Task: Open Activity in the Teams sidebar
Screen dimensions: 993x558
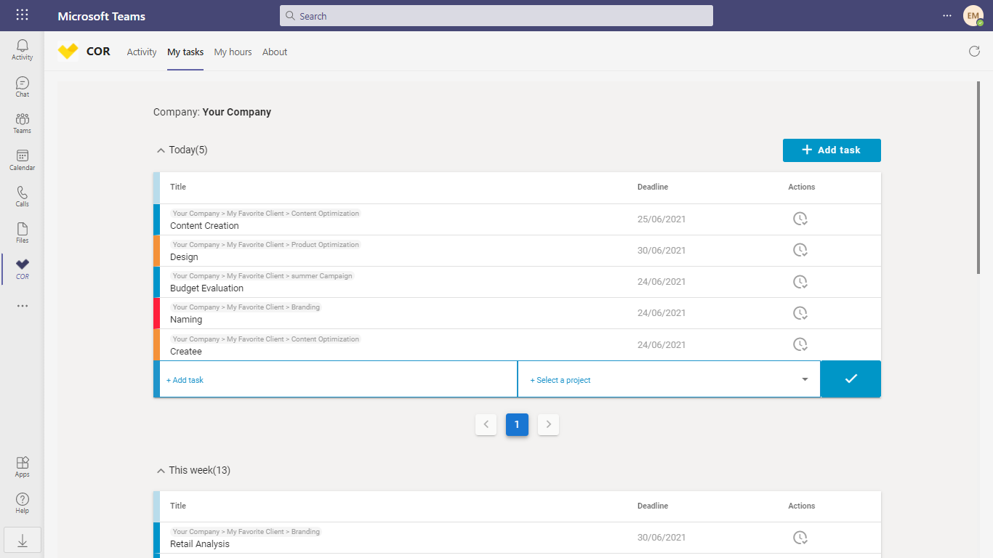Action: coord(23,50)
